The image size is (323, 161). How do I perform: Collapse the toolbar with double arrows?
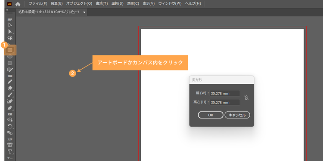[7, 10]
